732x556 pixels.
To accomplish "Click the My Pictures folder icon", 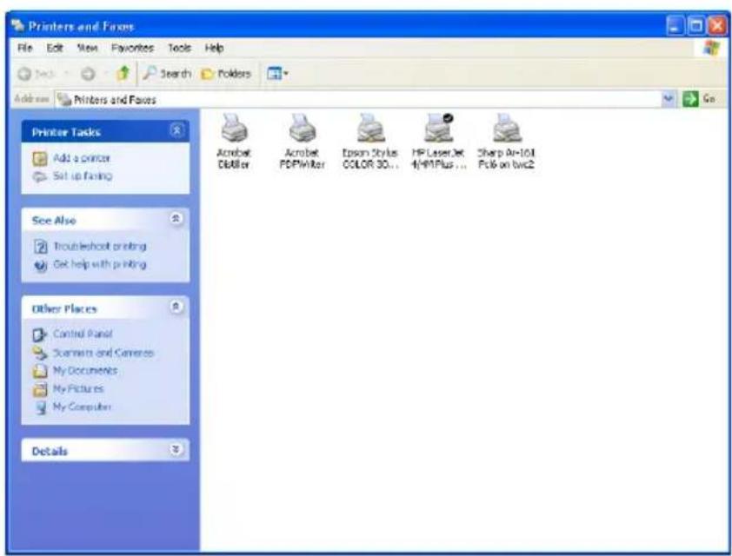I will (x=40, y=389).
